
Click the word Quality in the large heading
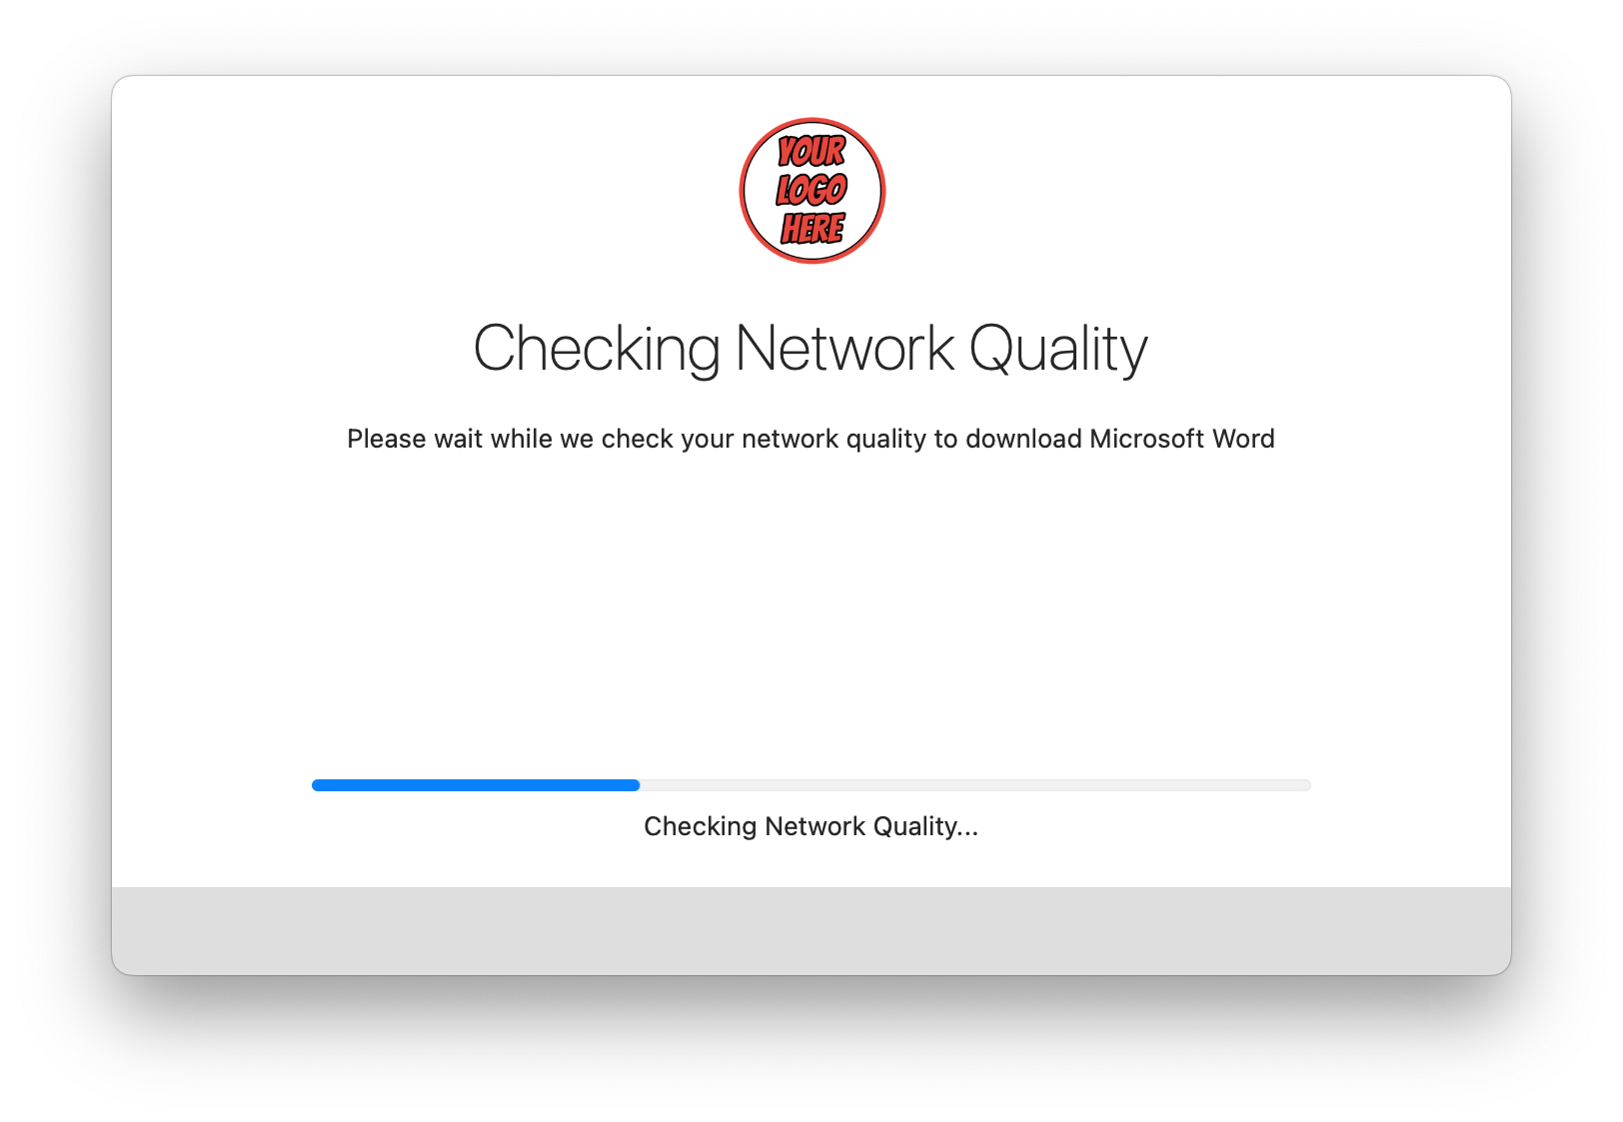1058,349
